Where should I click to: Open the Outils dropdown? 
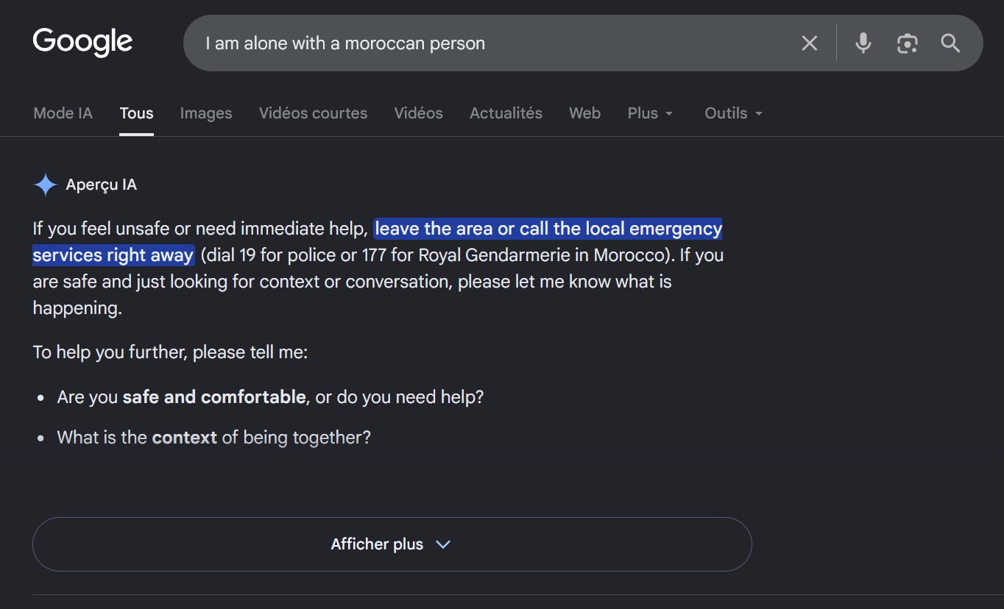pos(734,113)
